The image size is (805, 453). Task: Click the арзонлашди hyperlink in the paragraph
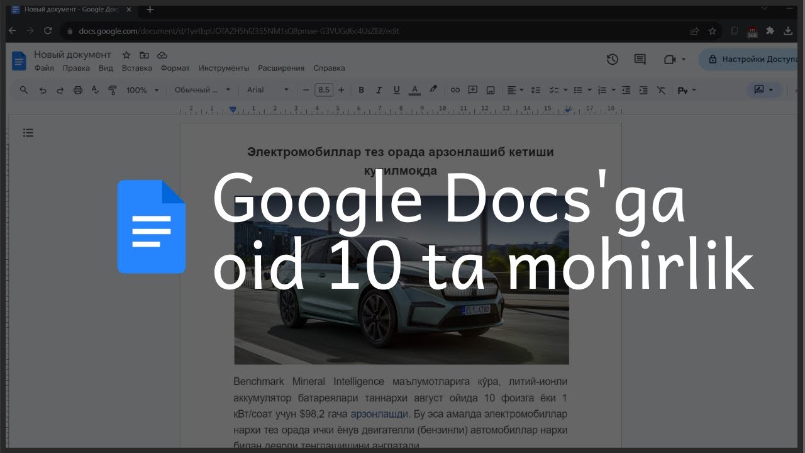(x=379, y=414)
